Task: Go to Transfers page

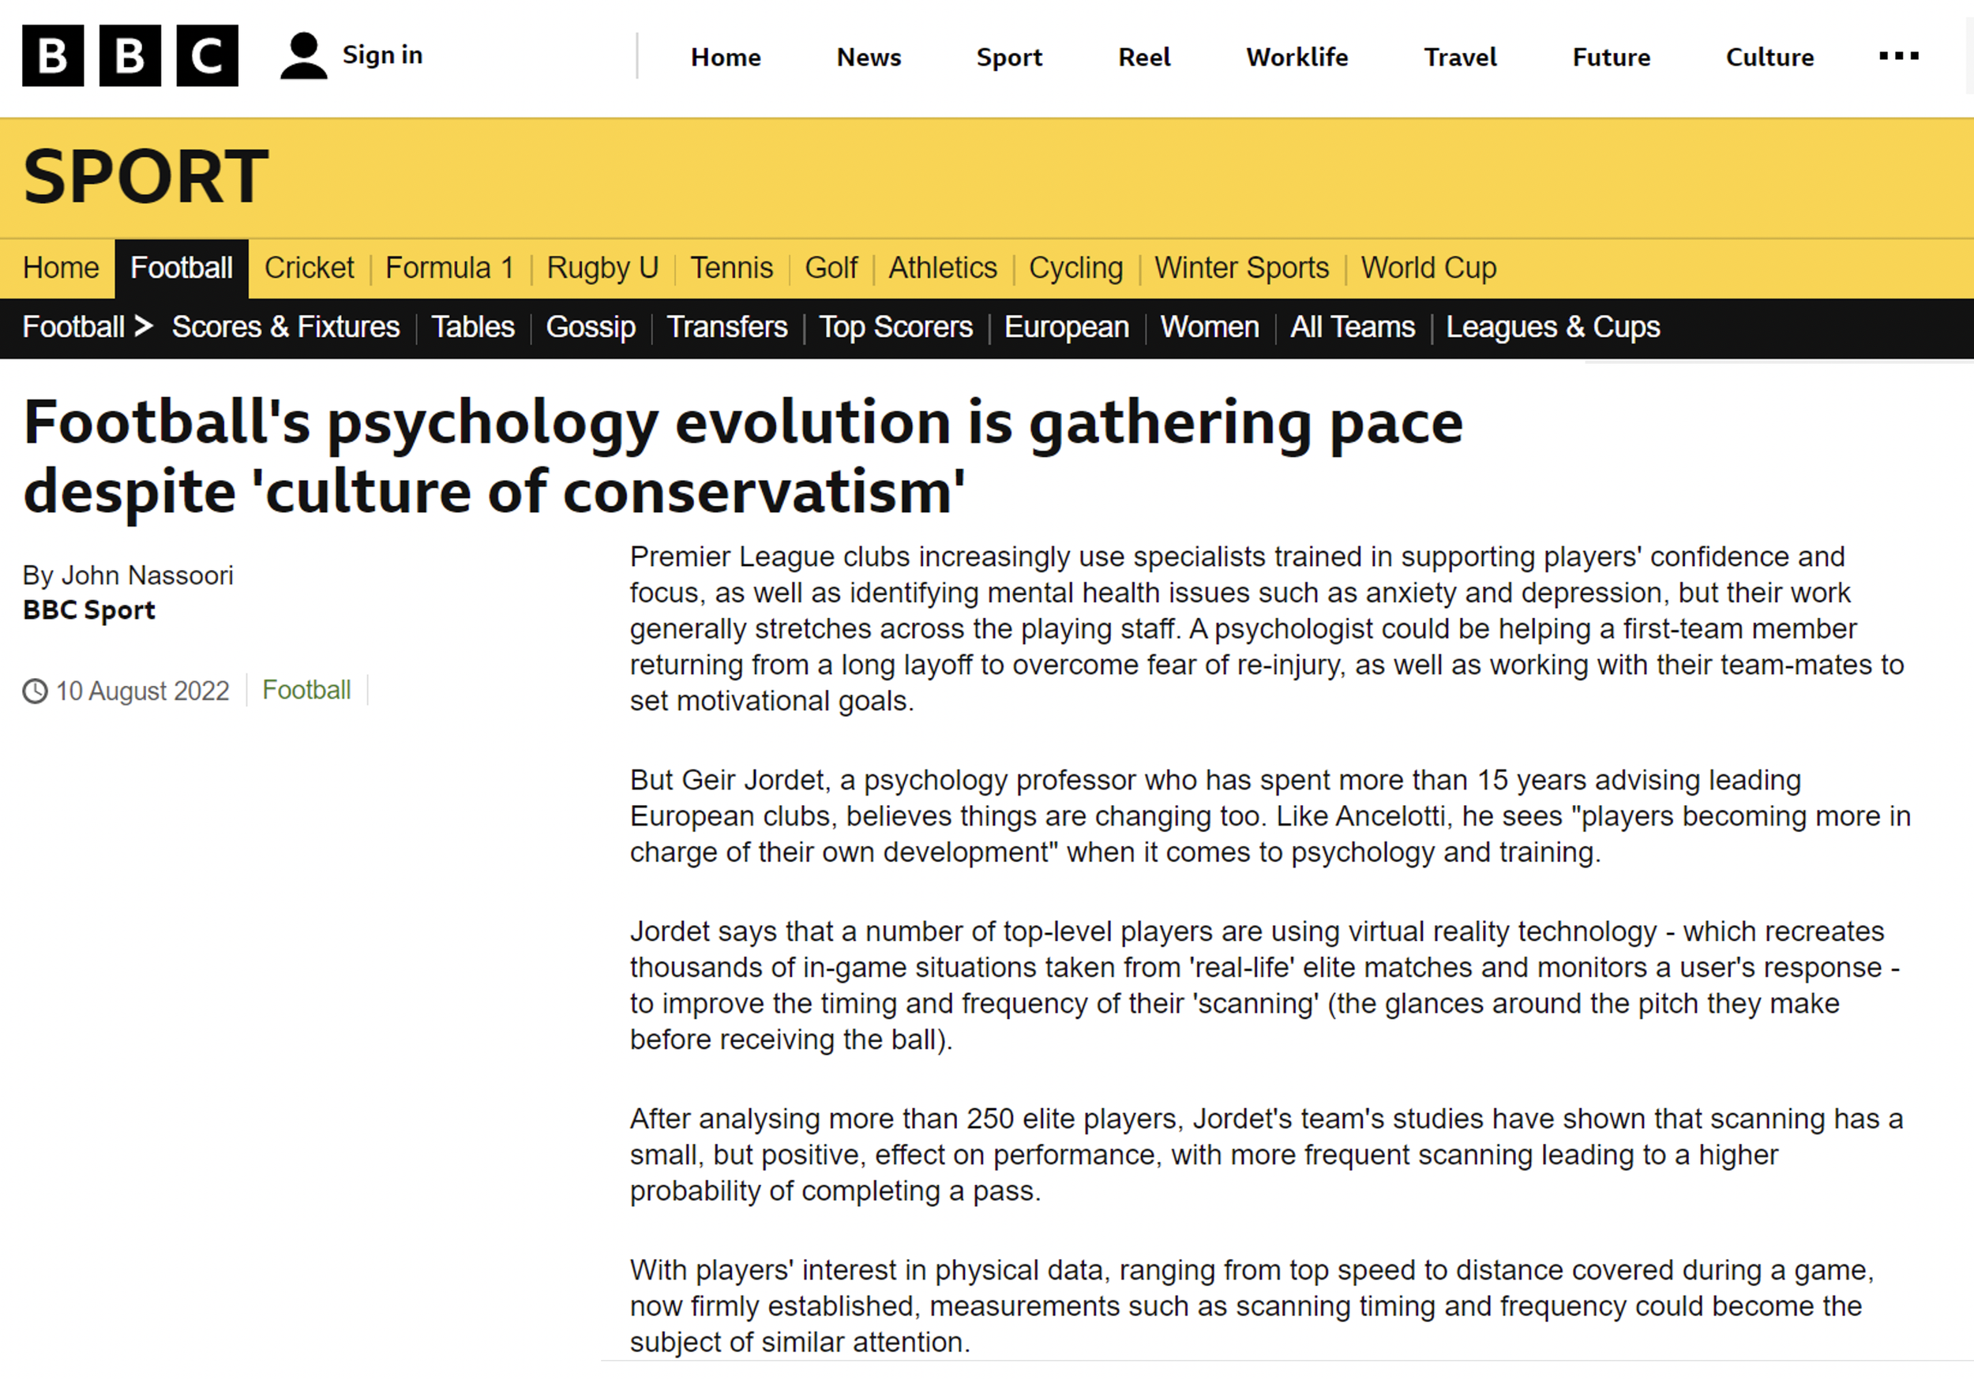Action: pyautogui.click(x=726, y=327)
